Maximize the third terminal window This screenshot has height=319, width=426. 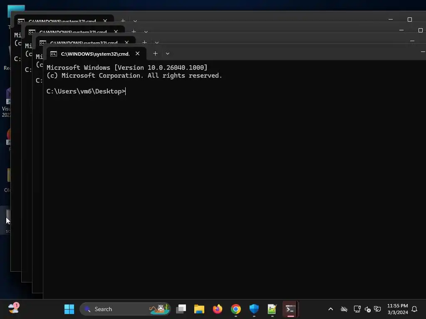click(421, 30)
